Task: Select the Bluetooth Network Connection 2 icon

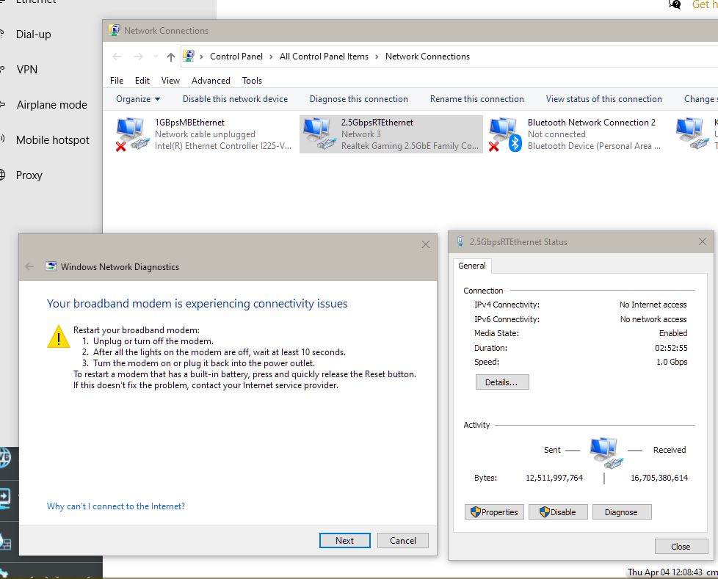Action: [506, 134]
